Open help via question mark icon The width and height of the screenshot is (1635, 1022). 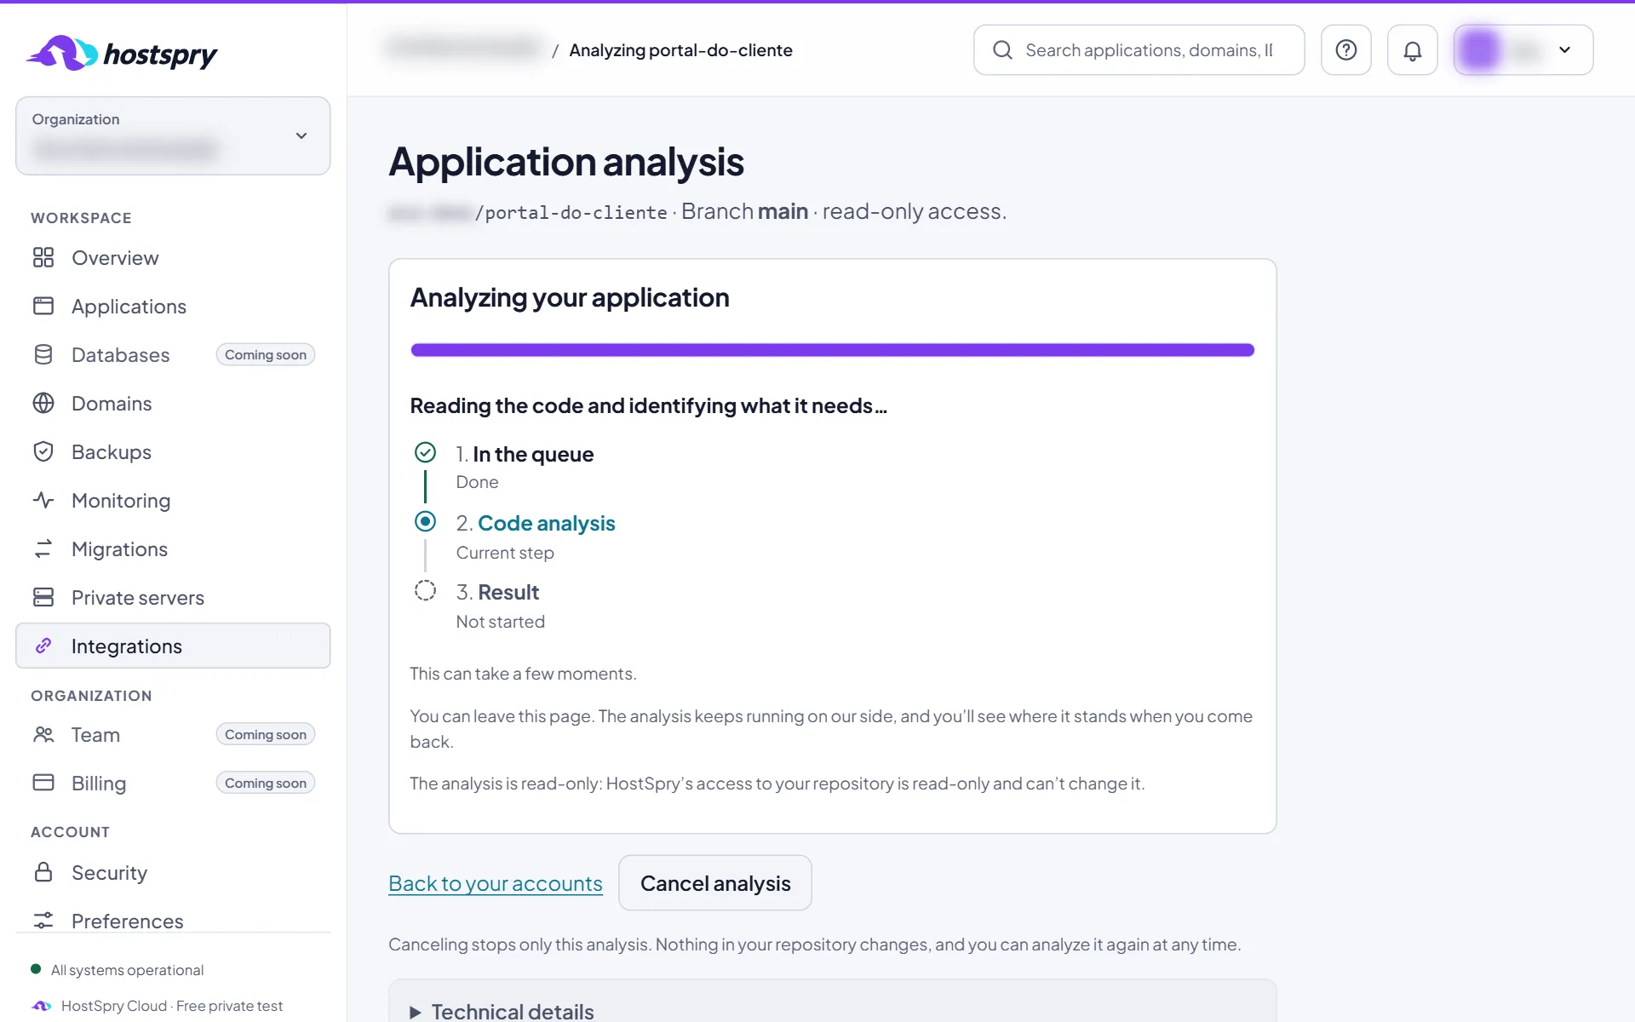(1345, 50)
